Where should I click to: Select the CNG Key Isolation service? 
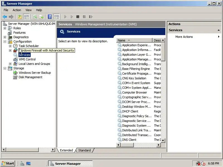coord(134,78)
